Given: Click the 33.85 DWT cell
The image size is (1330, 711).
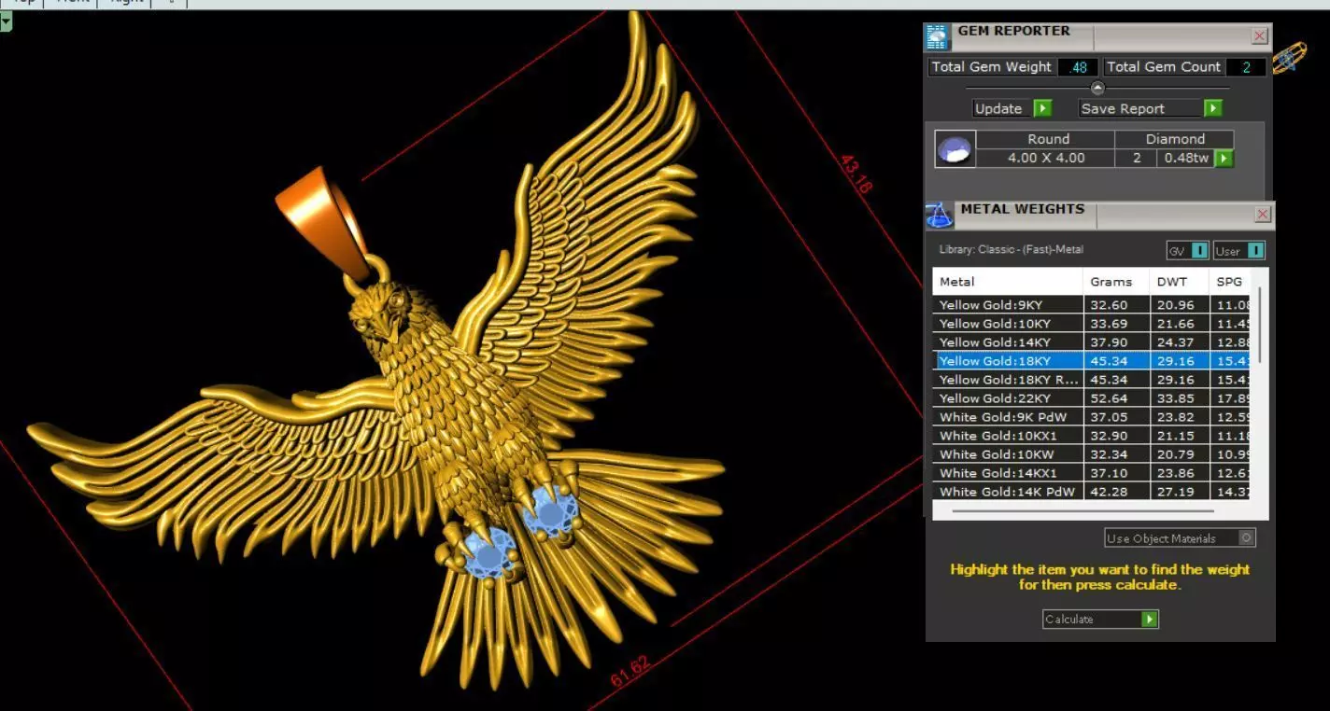Looking at the screenshot, I should pyautogui.click(x=1179, y=398).
